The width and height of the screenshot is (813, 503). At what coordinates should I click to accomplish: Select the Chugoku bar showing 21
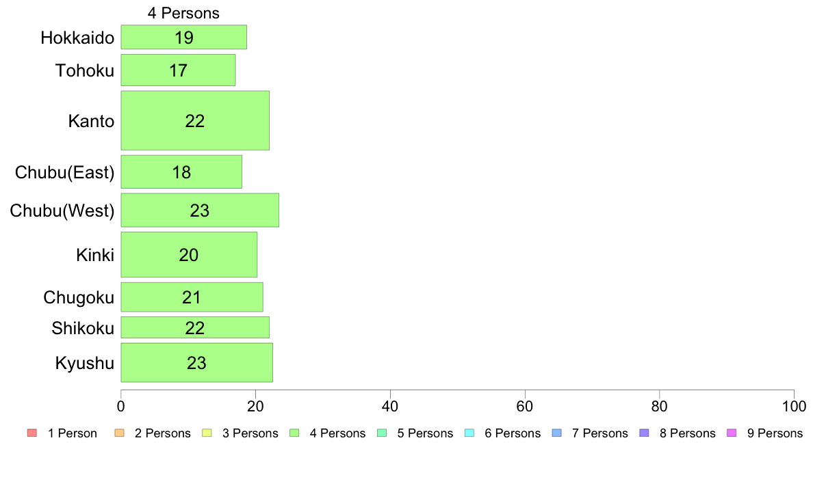(x=192, y=297)
